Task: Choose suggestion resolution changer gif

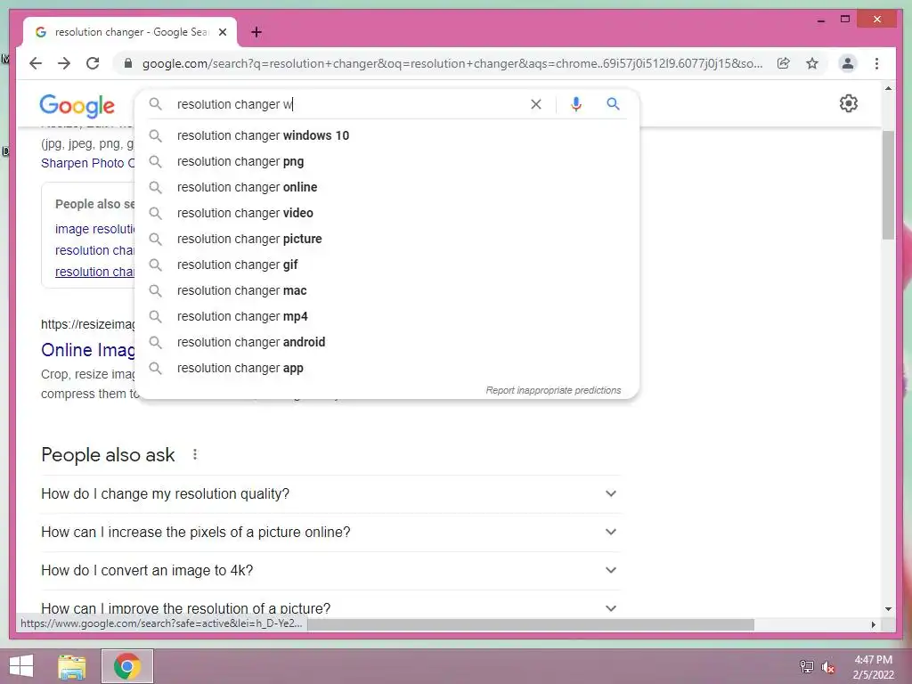Action: (387, 265)
